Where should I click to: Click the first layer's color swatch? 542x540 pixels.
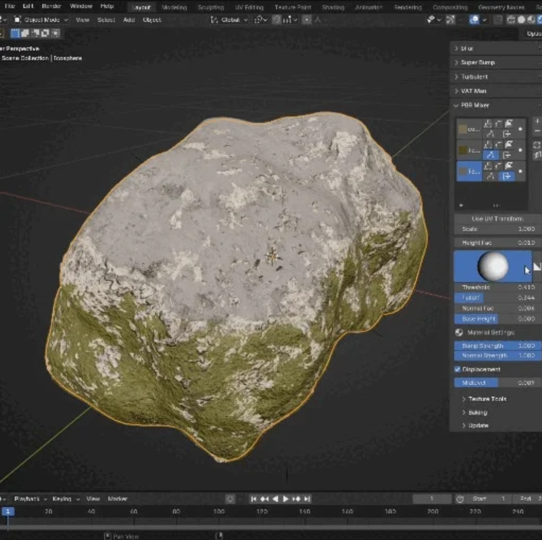463,129
